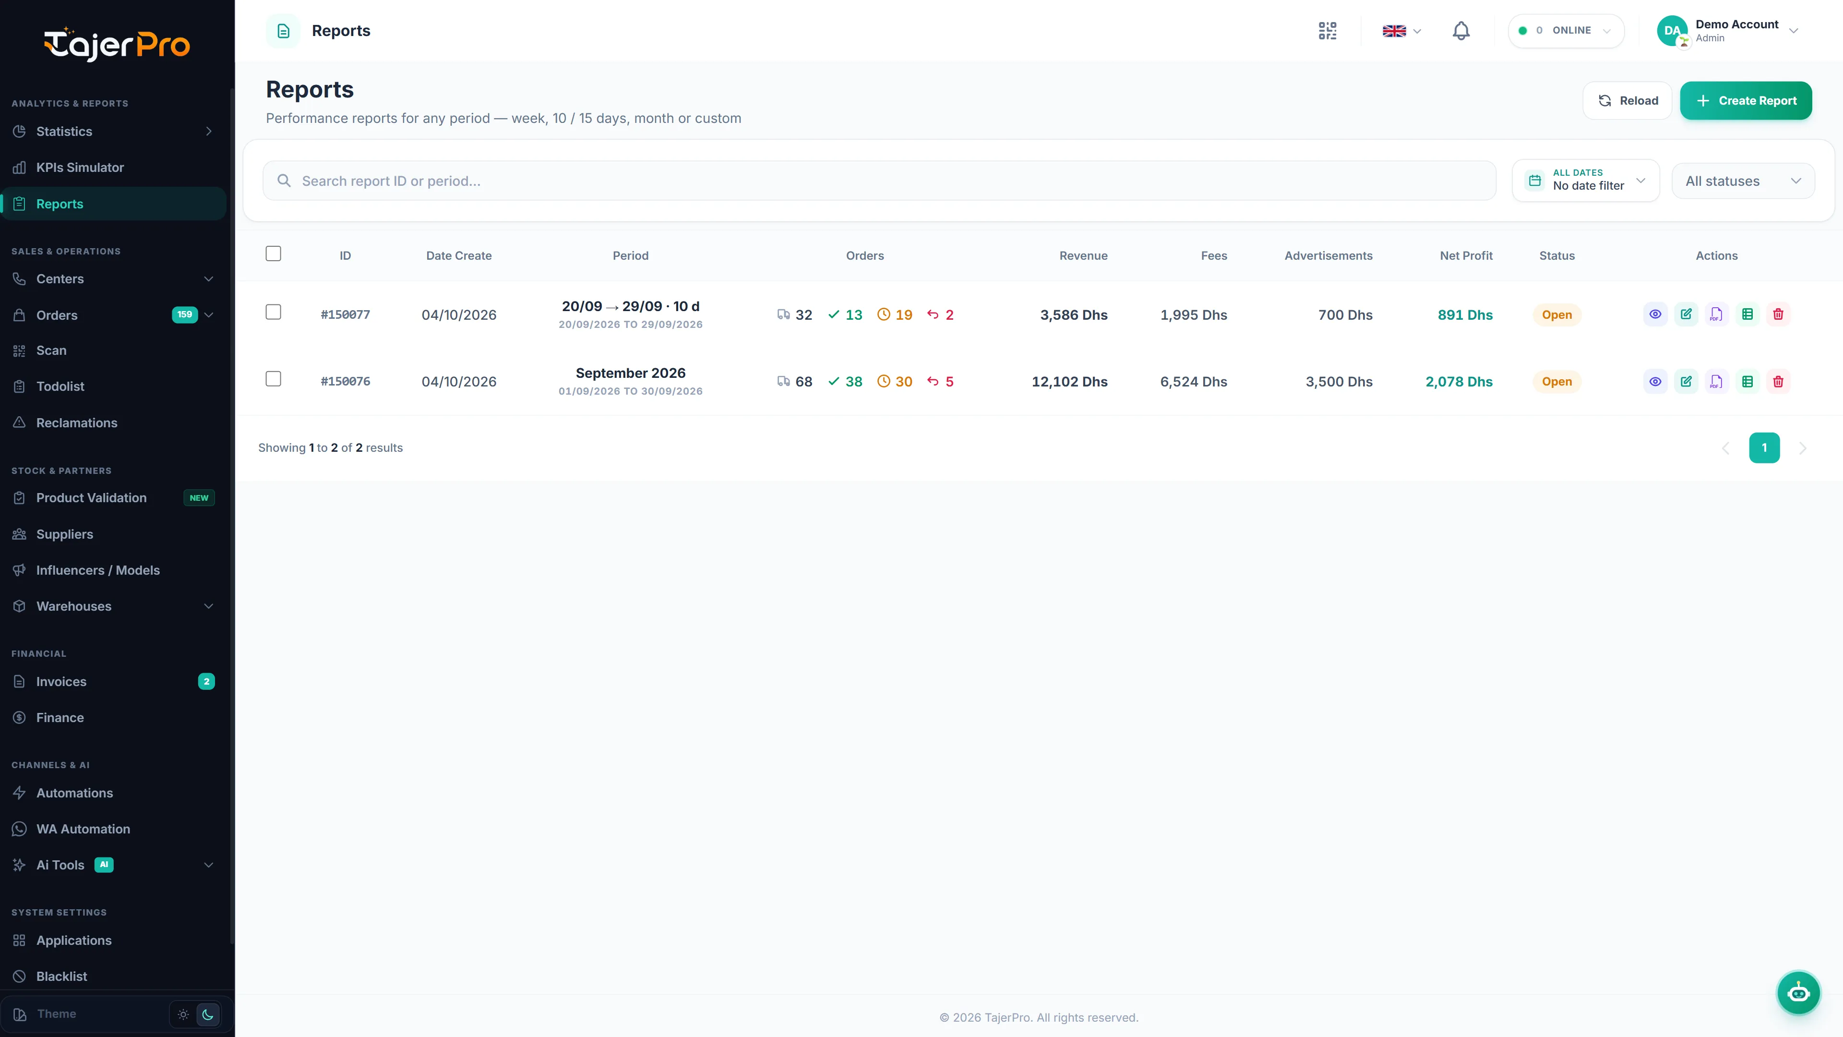Export report #150076 as PDF

(1716, 382)
